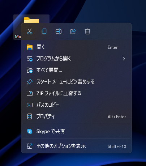Click the extract-all folder arrow icon
This screenshot has height=166, width=146.
coord(30,70)
